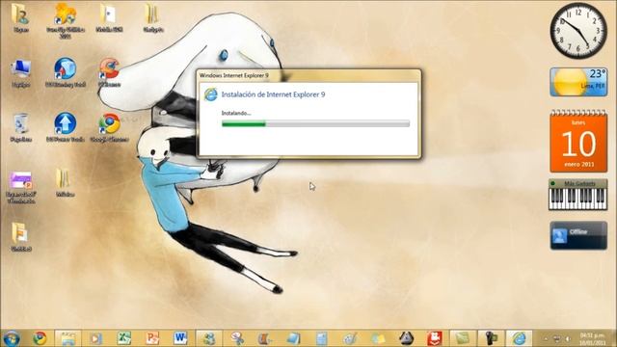Image resolution: width=617 pixels, height=347 pixels.
Task: Click the analog clock gadget
Action: [x=578, y=30]
